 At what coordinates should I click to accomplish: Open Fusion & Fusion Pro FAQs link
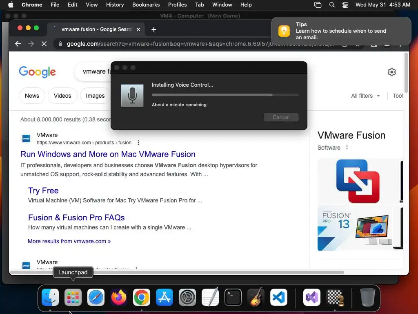(76, 218)
